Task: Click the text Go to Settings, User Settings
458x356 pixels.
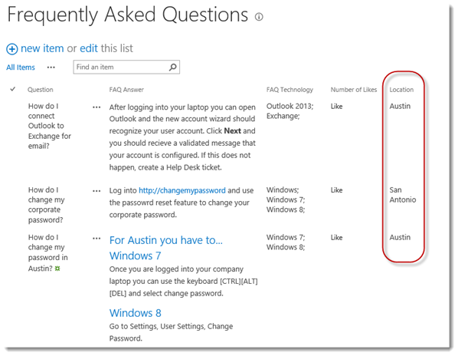Action: (157, 326)
